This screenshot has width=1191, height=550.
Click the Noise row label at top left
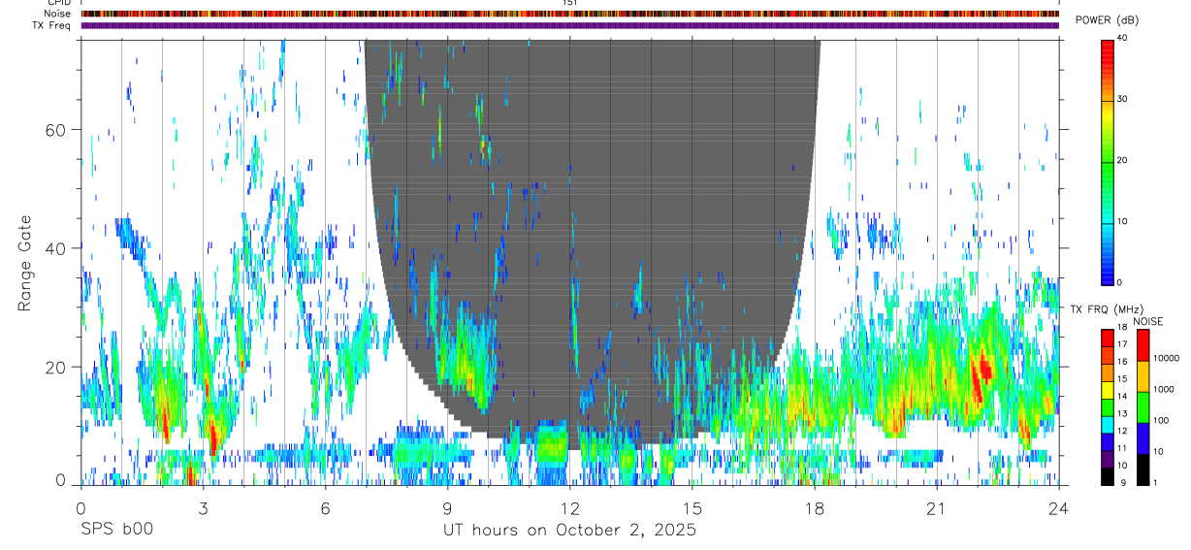pyautogui.click(x=57, y=14)
